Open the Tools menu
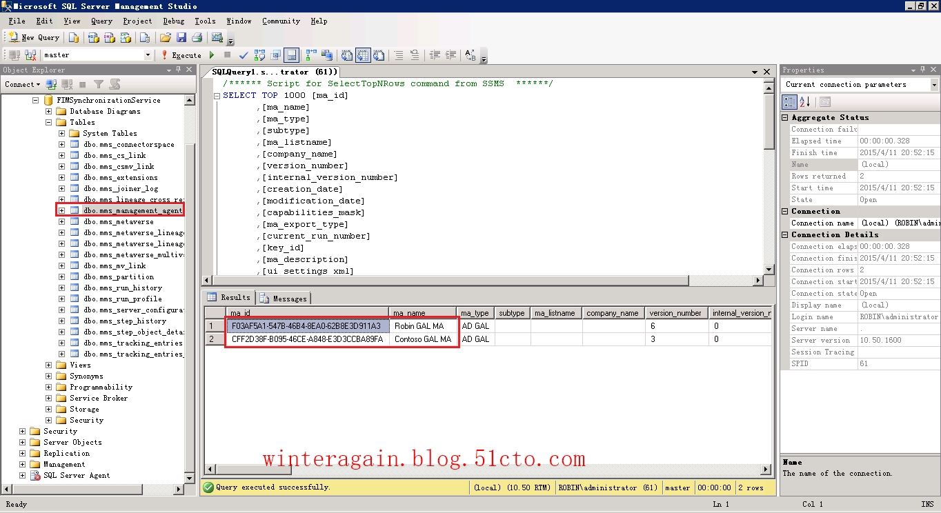 tap(205, 21)
